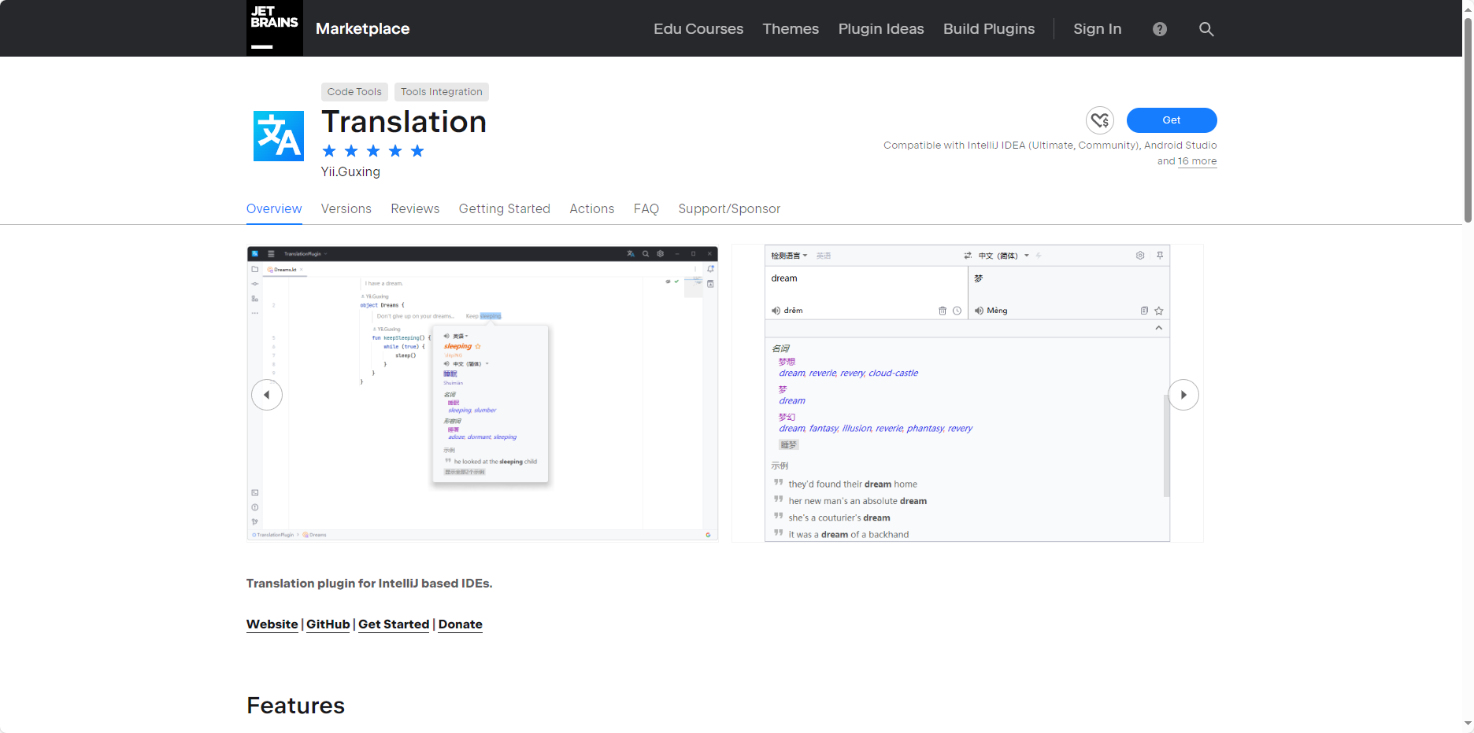The height and width of the screenshot is (733, 1474).
Task: Open the GitHub link
Action: [x=328, y=624]
